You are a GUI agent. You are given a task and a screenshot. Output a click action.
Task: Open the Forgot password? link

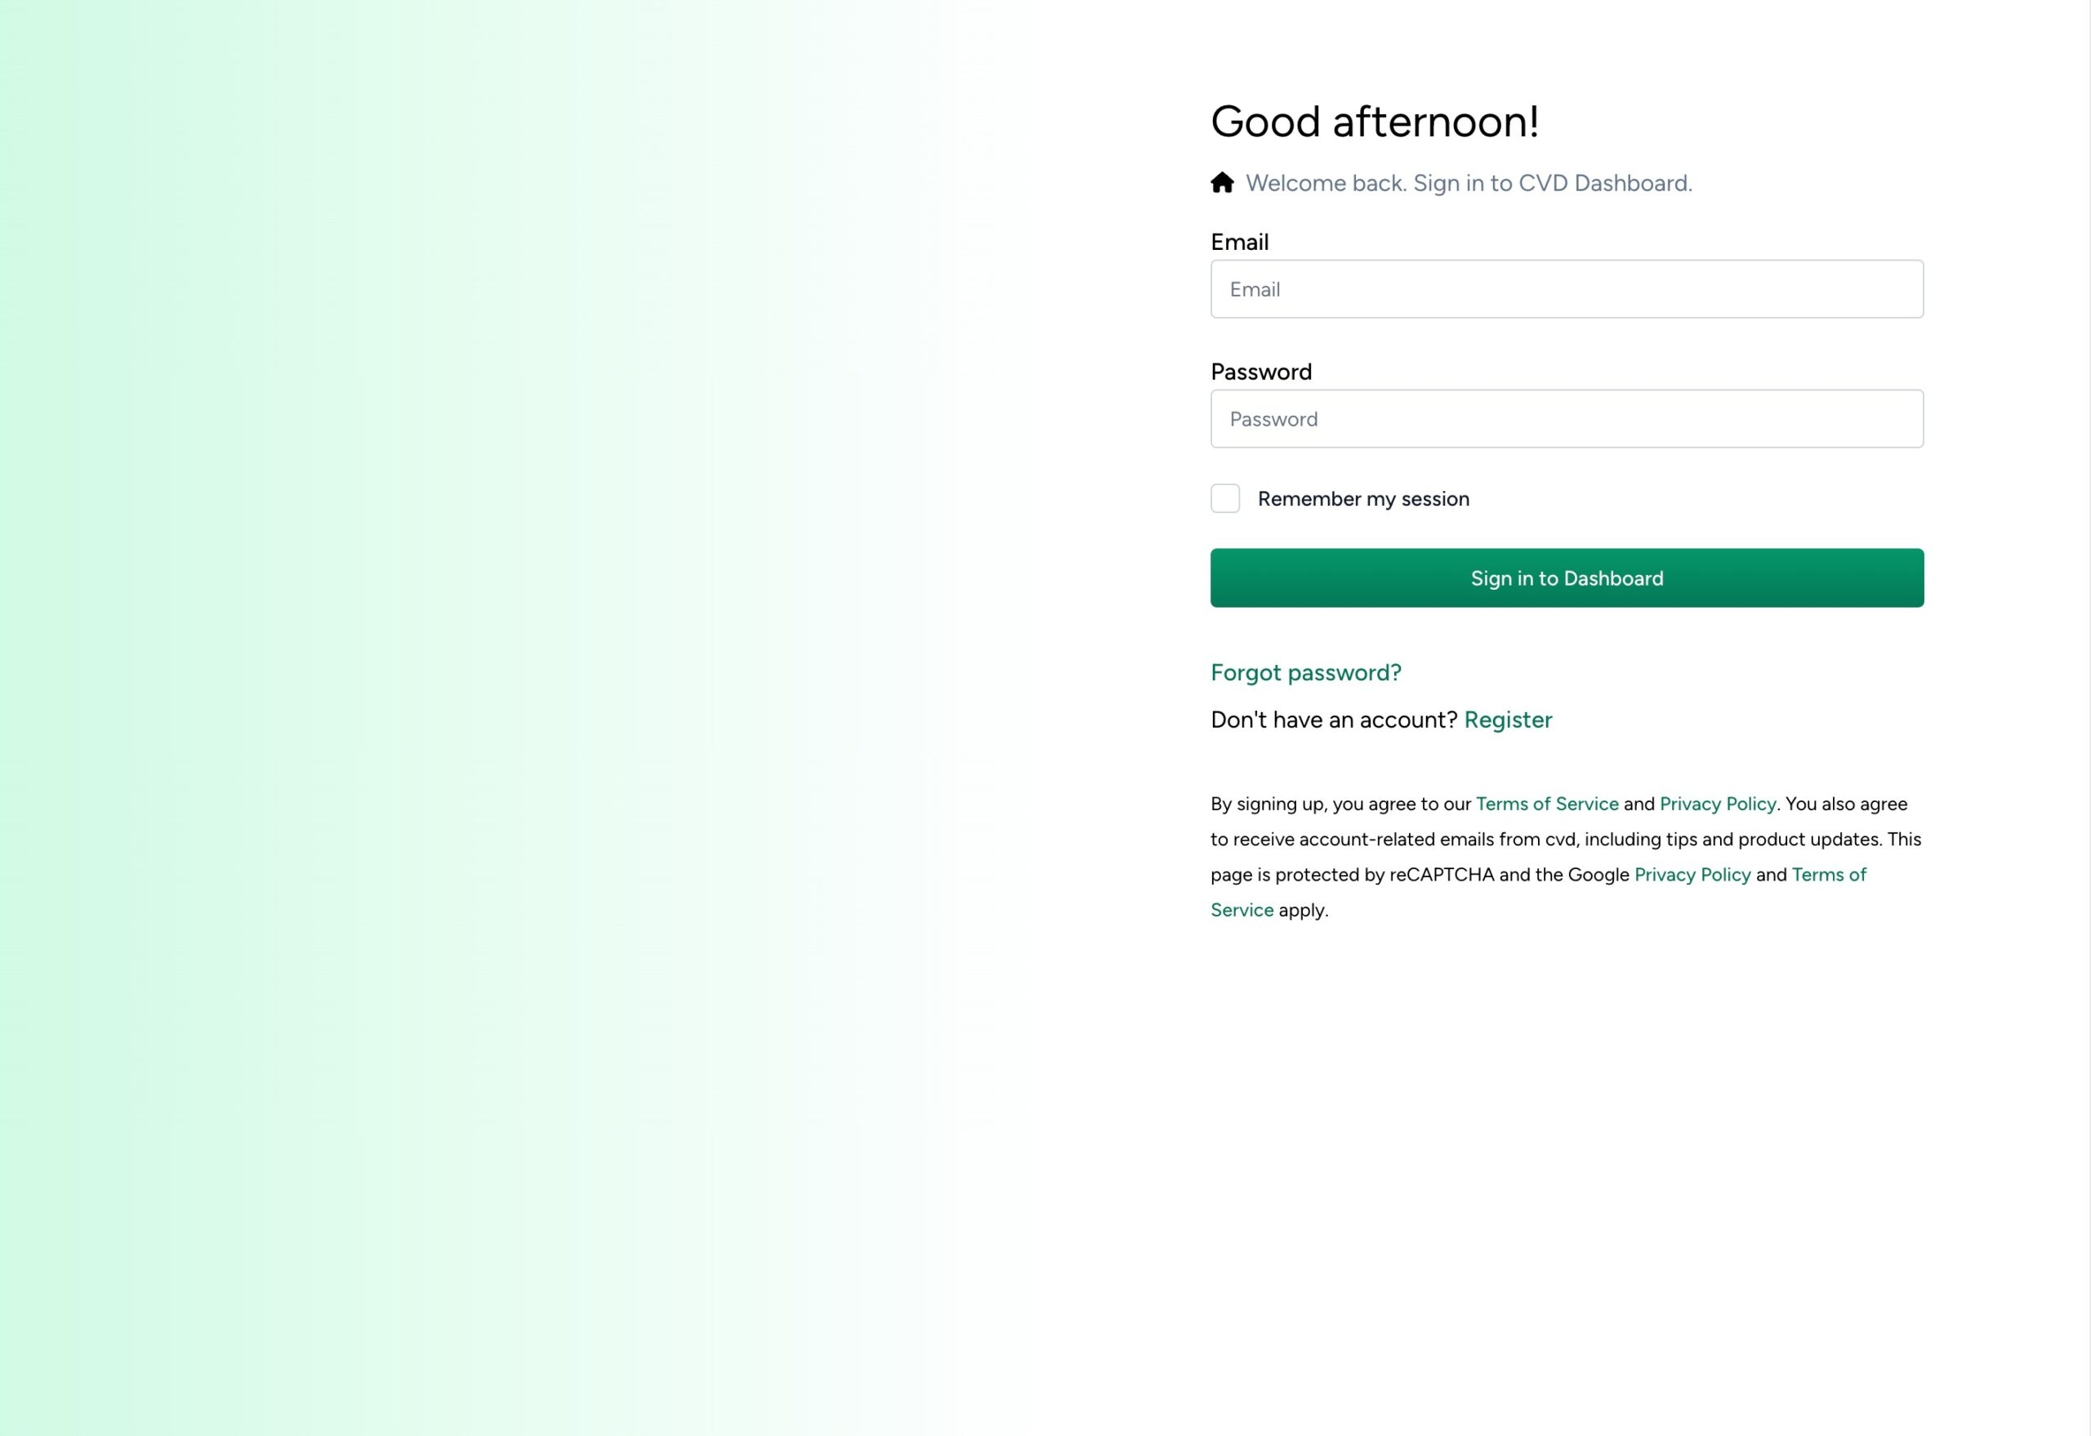coord(1305,672)
